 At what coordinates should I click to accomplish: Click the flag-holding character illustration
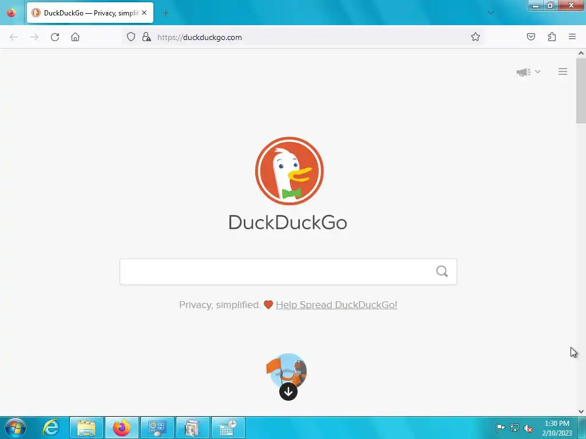coord(287,370)
